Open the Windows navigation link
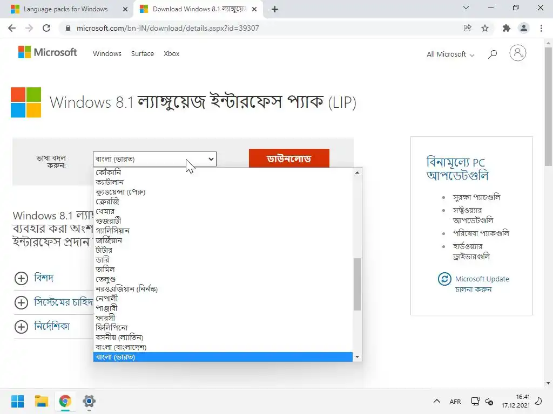The height and width of the screenshot is (414, 553). click(x=107, y=53)
